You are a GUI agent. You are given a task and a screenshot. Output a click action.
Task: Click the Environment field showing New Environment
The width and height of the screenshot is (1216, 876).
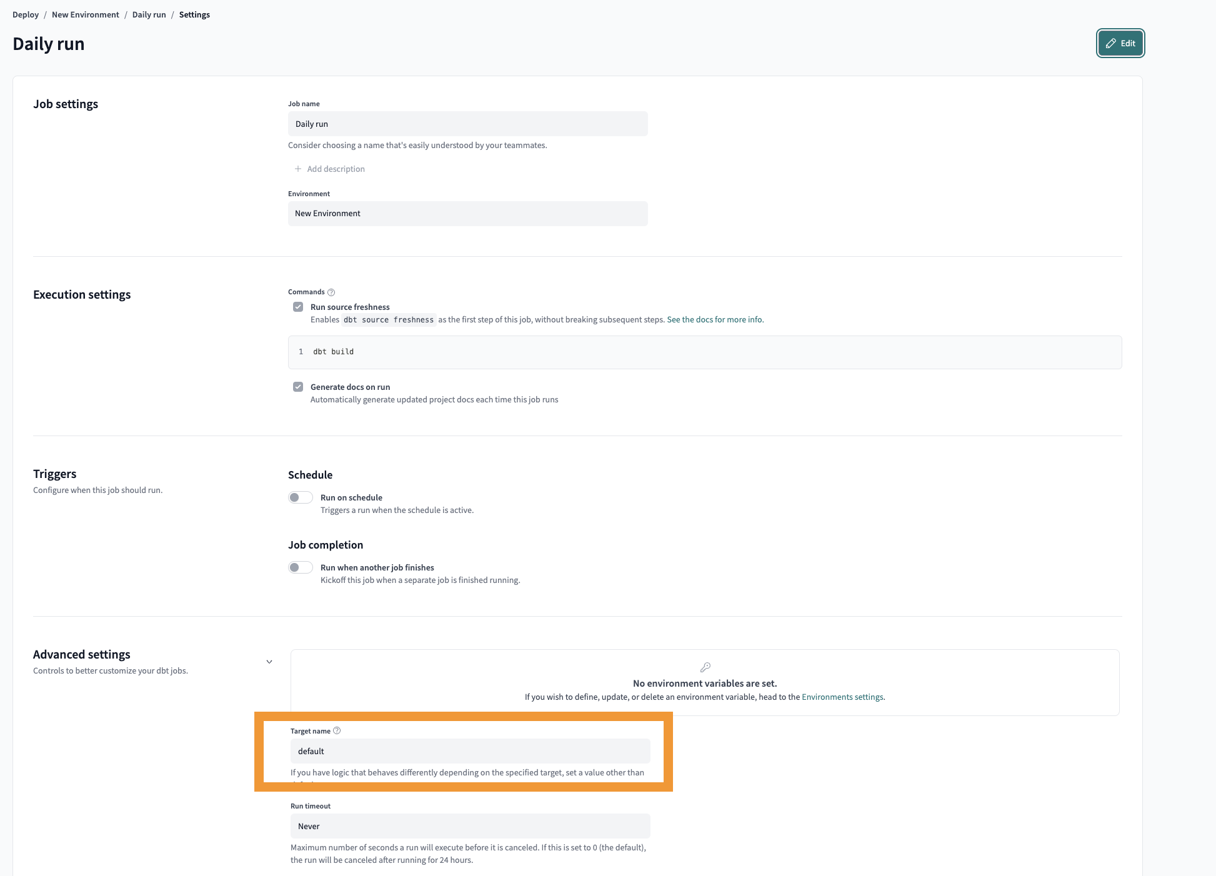pos(467,213)
